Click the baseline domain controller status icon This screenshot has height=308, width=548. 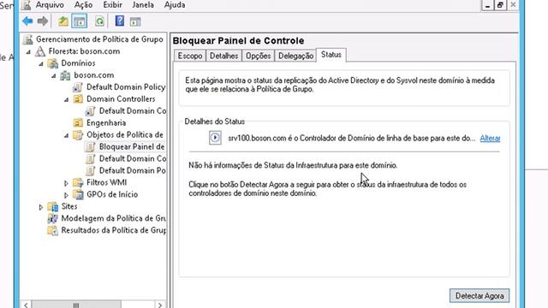(215, 138)
